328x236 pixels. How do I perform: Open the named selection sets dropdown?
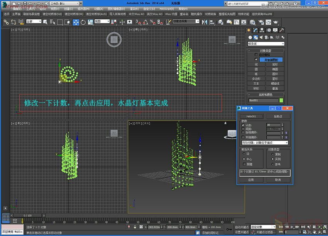[186, 21]
